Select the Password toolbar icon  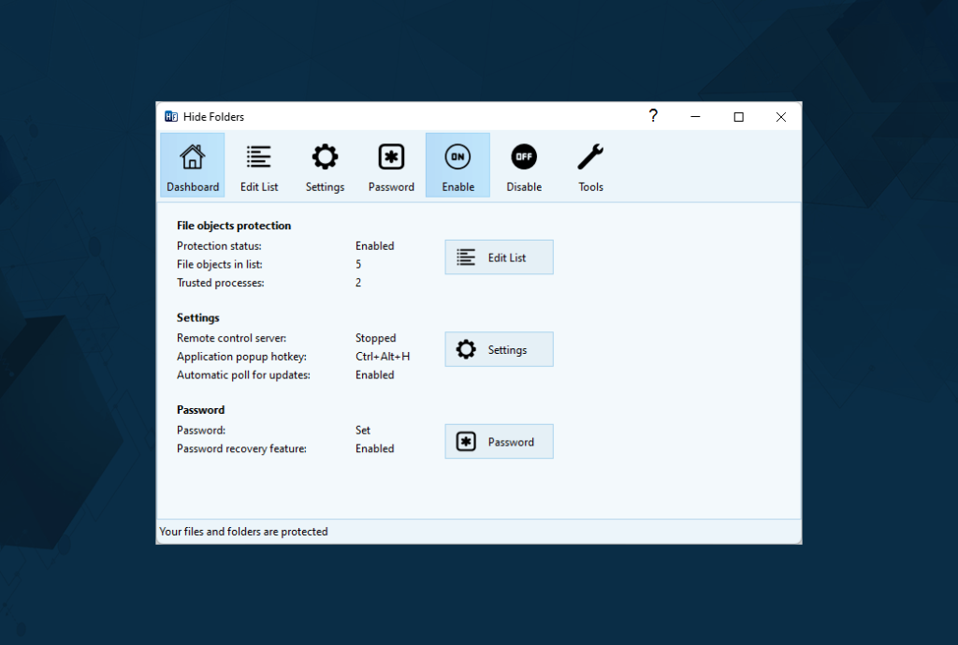pos(391,165)
